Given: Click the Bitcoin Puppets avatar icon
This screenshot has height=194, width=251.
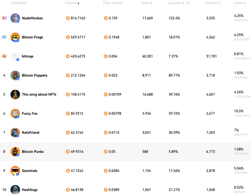Looking at the screenshot, I should click(15, 75).
